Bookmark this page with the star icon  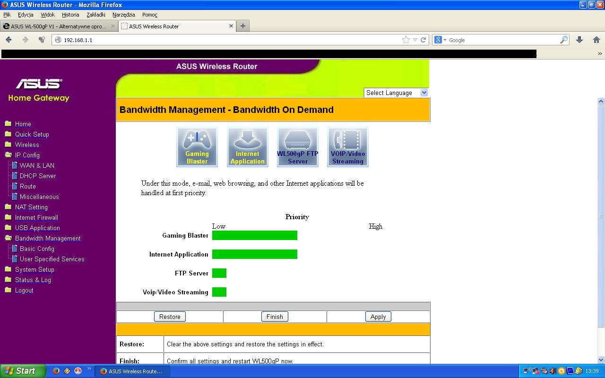(406, 40)
